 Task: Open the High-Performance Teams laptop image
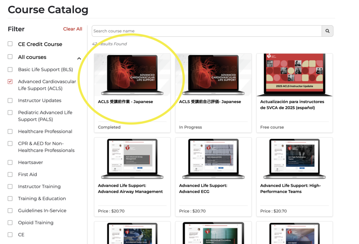[294, 159]
